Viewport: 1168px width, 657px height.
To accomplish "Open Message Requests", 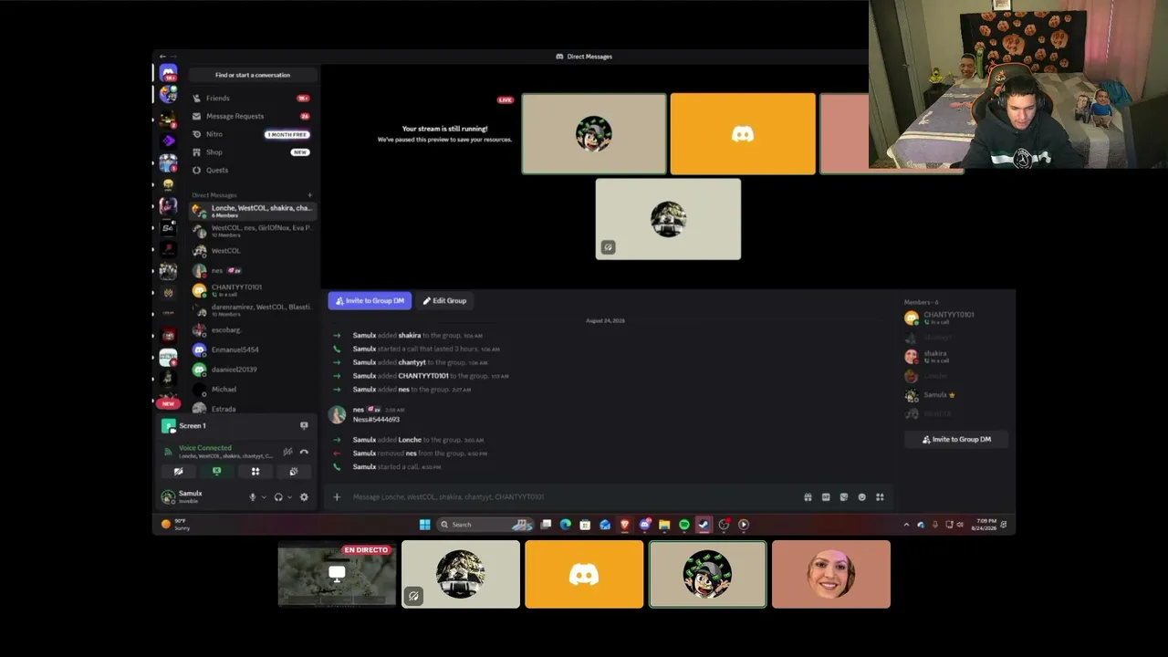I will 253,116.
